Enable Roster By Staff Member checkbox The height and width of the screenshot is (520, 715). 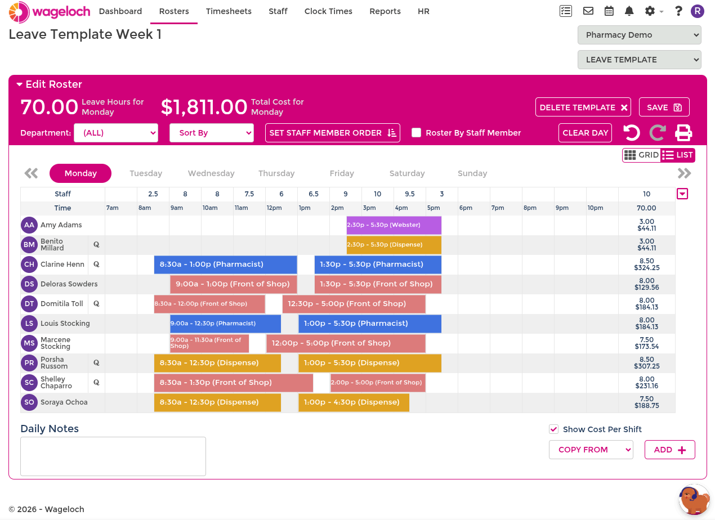coord(417,133)
